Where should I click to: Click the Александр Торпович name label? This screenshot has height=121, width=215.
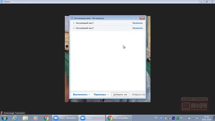(x=14, y=113)
